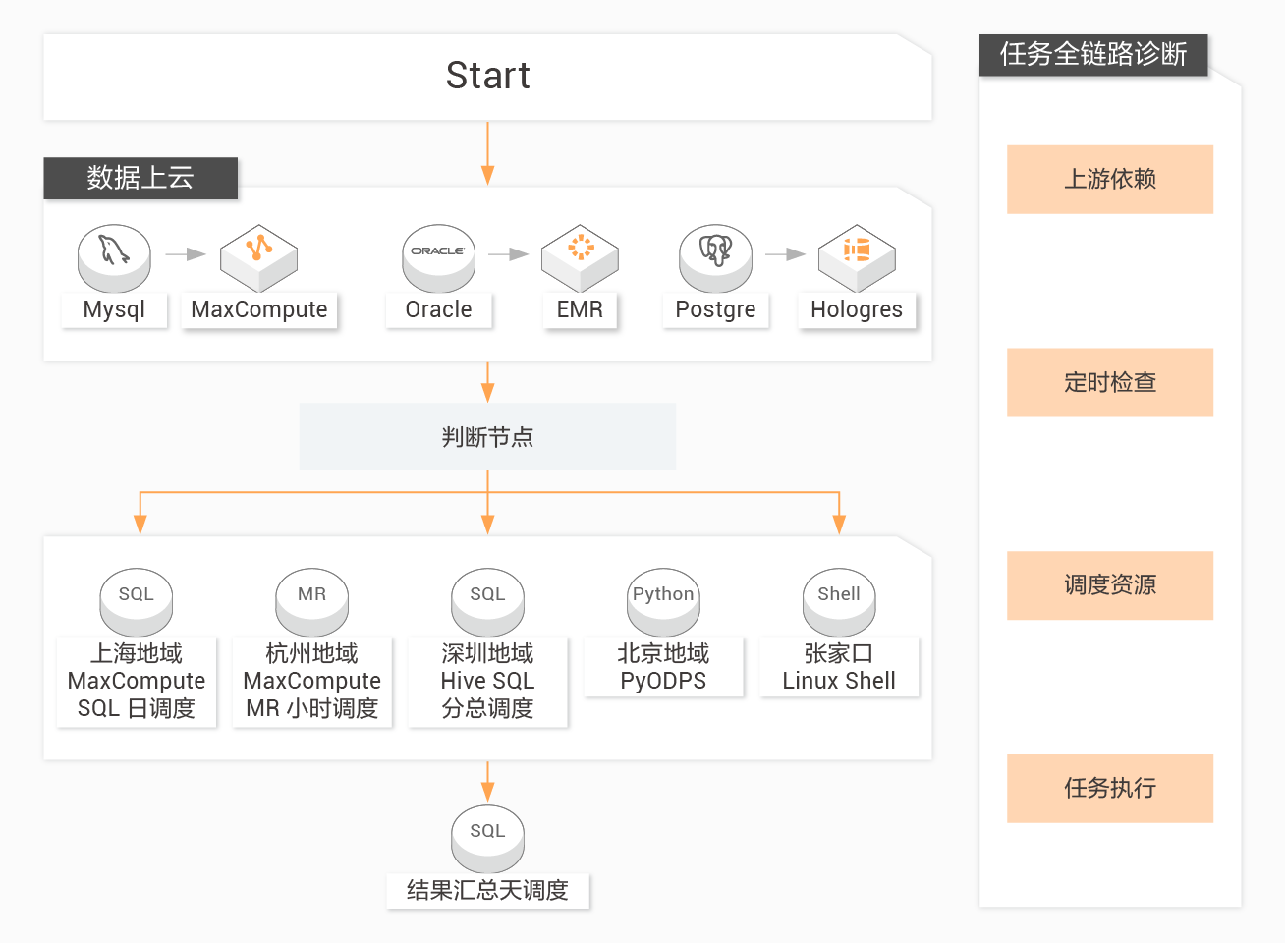This screenshot has height=943, width=1285.
Task: Click the Mysql dolphin database icon
Action: coord(114,257)
